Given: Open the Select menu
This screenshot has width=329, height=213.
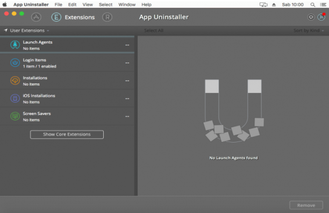Looking at the screenshot, I should tap(105, 5).
